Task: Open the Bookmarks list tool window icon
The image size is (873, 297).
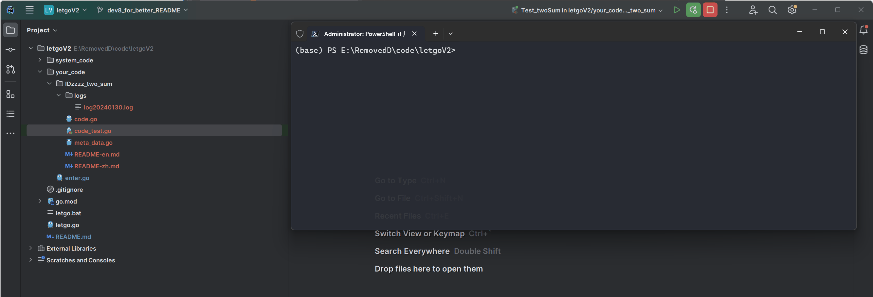Action: pos(10,114)
